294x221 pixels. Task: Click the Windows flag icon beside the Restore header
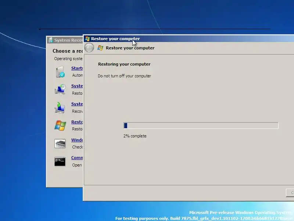(x=100, y=48)
